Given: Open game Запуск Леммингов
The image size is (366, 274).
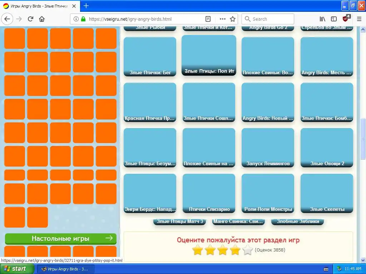Looking at the screenshot, I should [268, 147].
